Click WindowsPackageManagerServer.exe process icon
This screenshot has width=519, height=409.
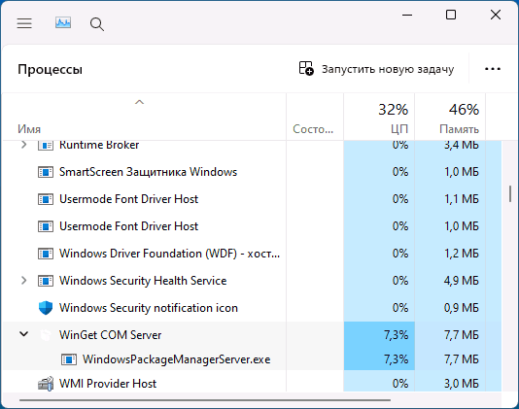[x=69, y=359]
